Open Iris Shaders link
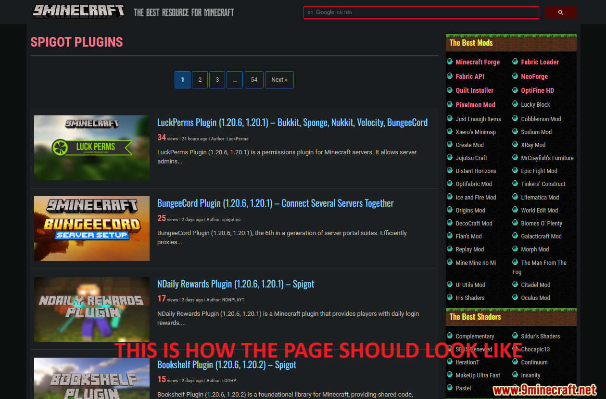The image size is (606, 399). 470,298
